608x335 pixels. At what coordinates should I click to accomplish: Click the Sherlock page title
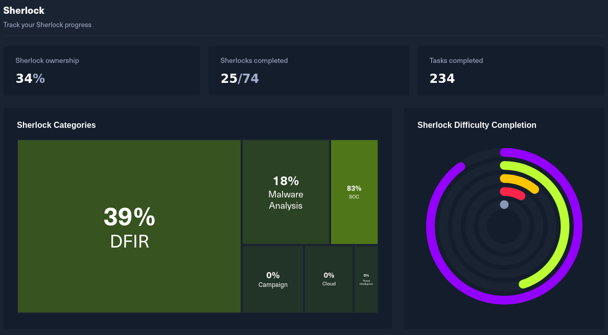point(24,10)
